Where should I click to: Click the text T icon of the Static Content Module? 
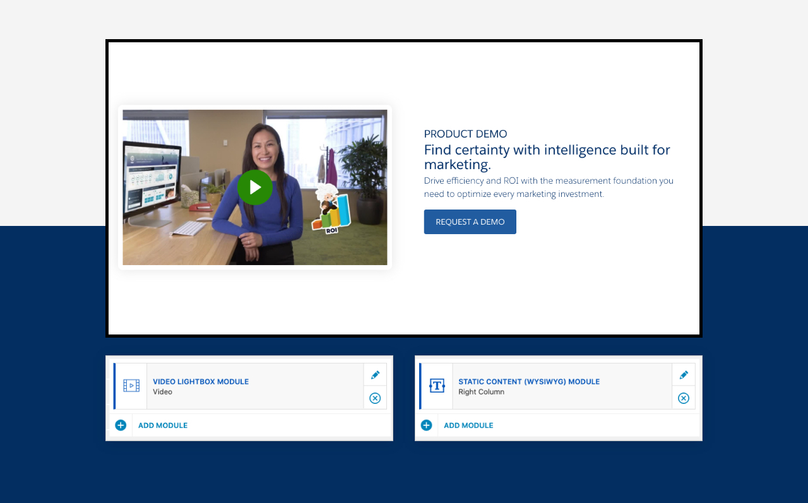coord(437,386)
